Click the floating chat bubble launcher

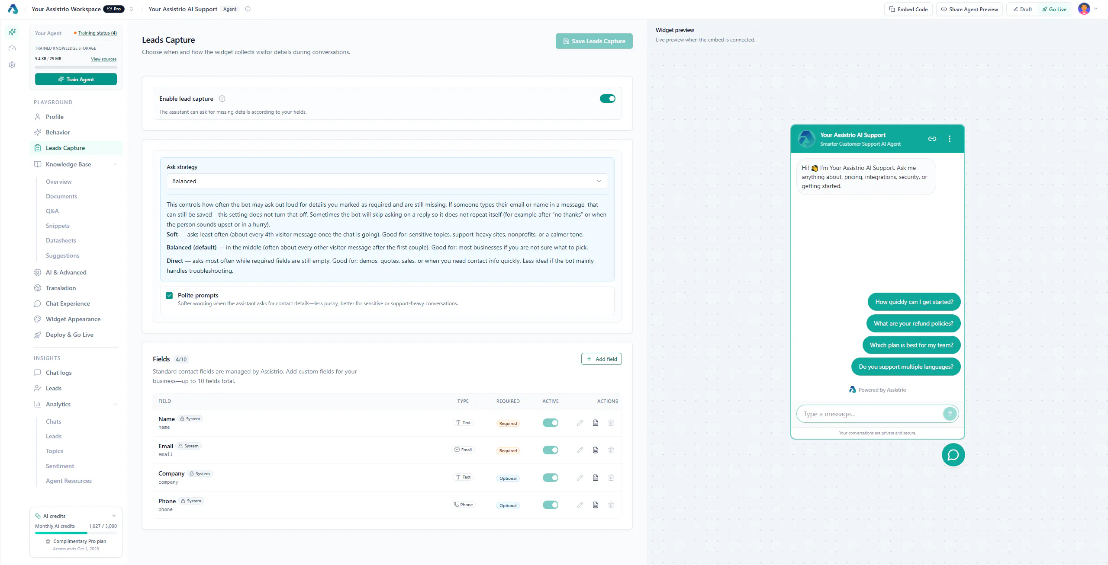953,455
